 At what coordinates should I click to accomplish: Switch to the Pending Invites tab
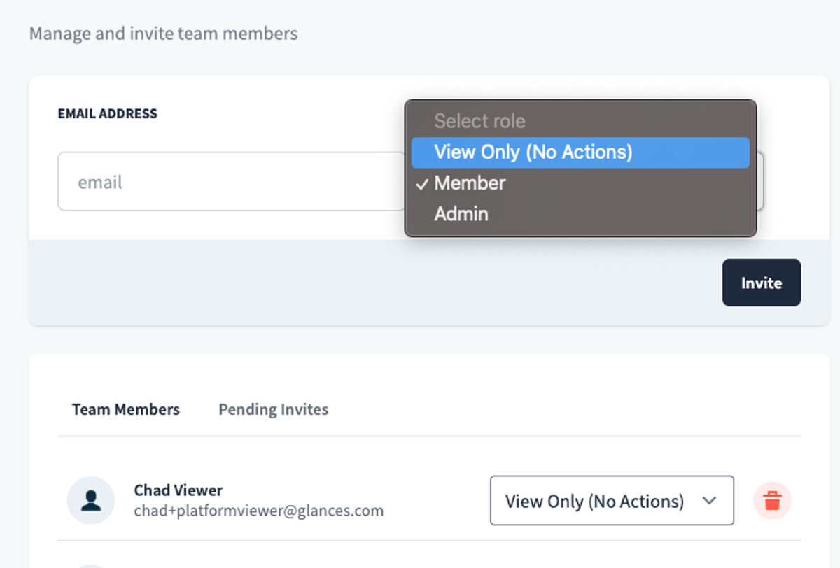coord(273,409)
